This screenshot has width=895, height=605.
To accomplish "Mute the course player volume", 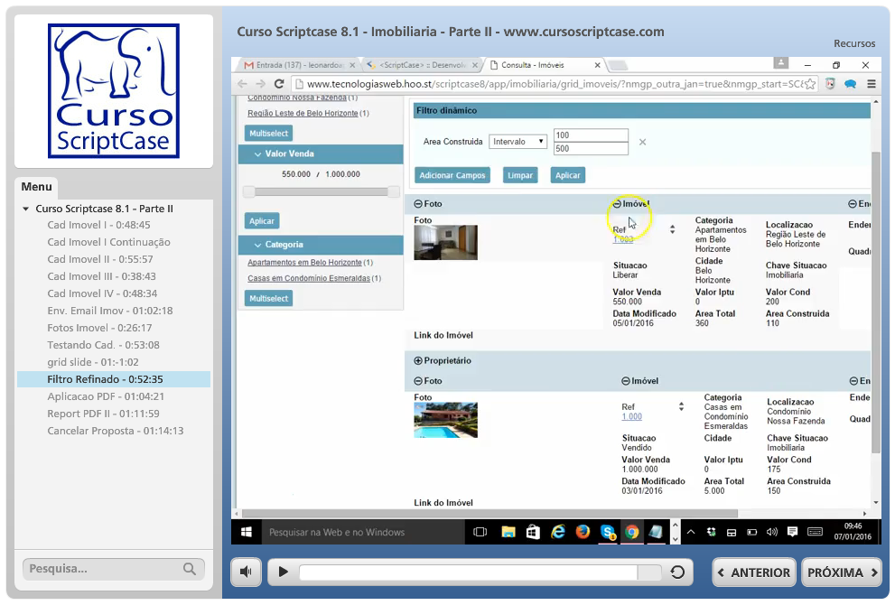I will click(246, 572).
